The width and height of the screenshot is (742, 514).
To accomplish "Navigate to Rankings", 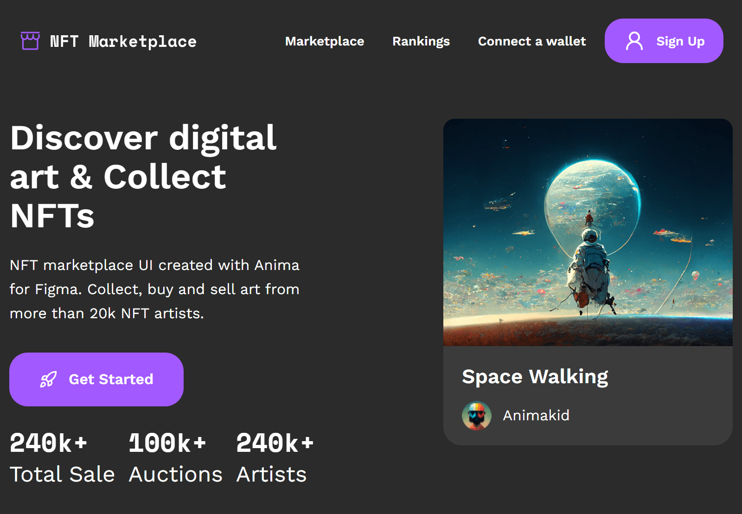I will coord(421,41).
